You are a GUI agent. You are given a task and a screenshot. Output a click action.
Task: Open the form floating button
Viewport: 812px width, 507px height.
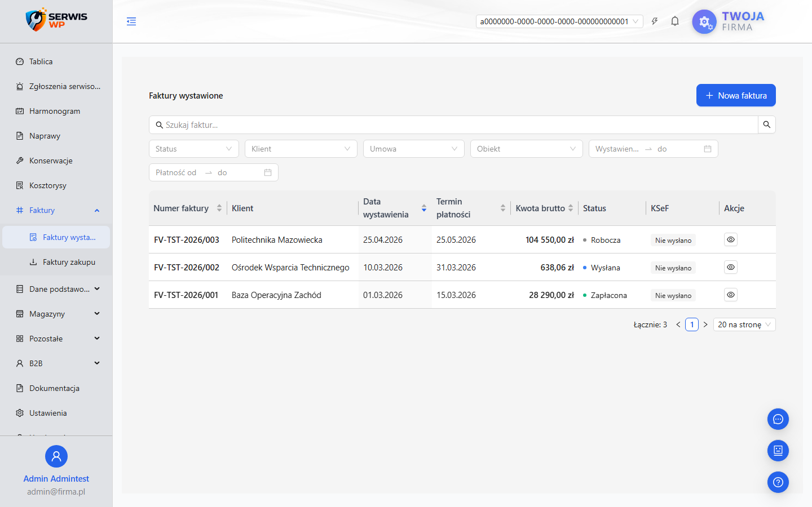point(778,451)
